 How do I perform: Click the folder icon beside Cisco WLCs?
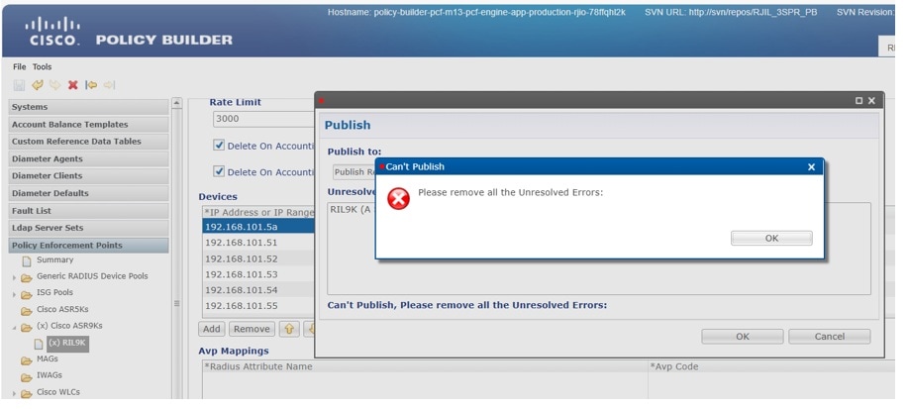click(27, 393)
